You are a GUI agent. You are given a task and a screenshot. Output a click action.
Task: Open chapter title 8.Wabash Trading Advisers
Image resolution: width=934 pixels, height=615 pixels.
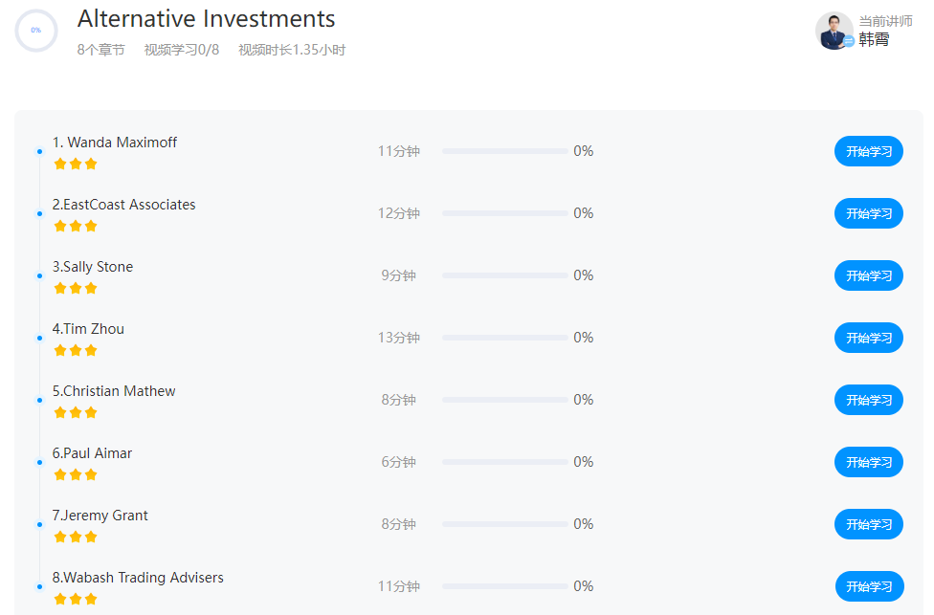pyautogui.click(x=138, y=578)
